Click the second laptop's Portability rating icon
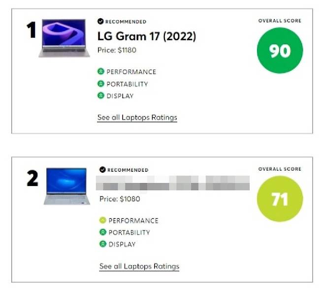Image resolution: width=324 pixels, height=288 pixels. click(103, 232)
